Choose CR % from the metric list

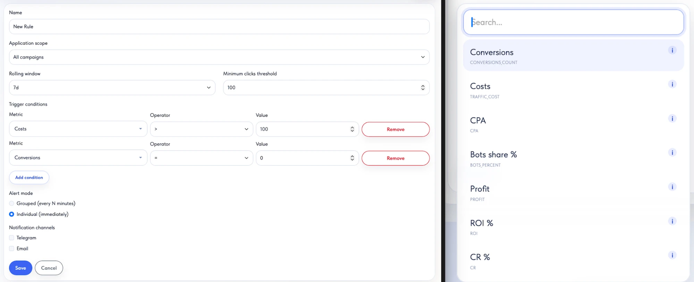coord(573,261)
